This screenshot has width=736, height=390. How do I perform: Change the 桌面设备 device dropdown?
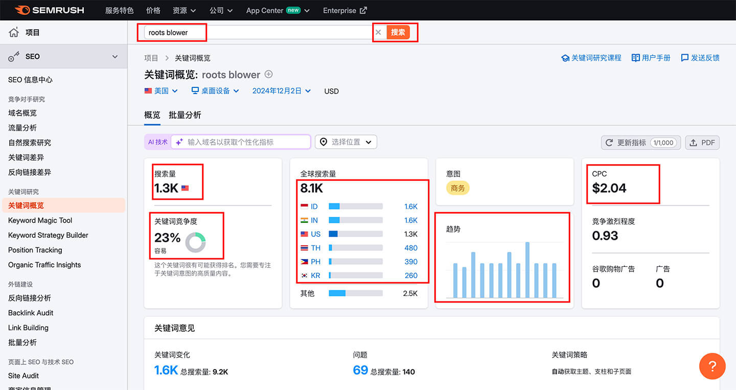[x=215, y=90]
